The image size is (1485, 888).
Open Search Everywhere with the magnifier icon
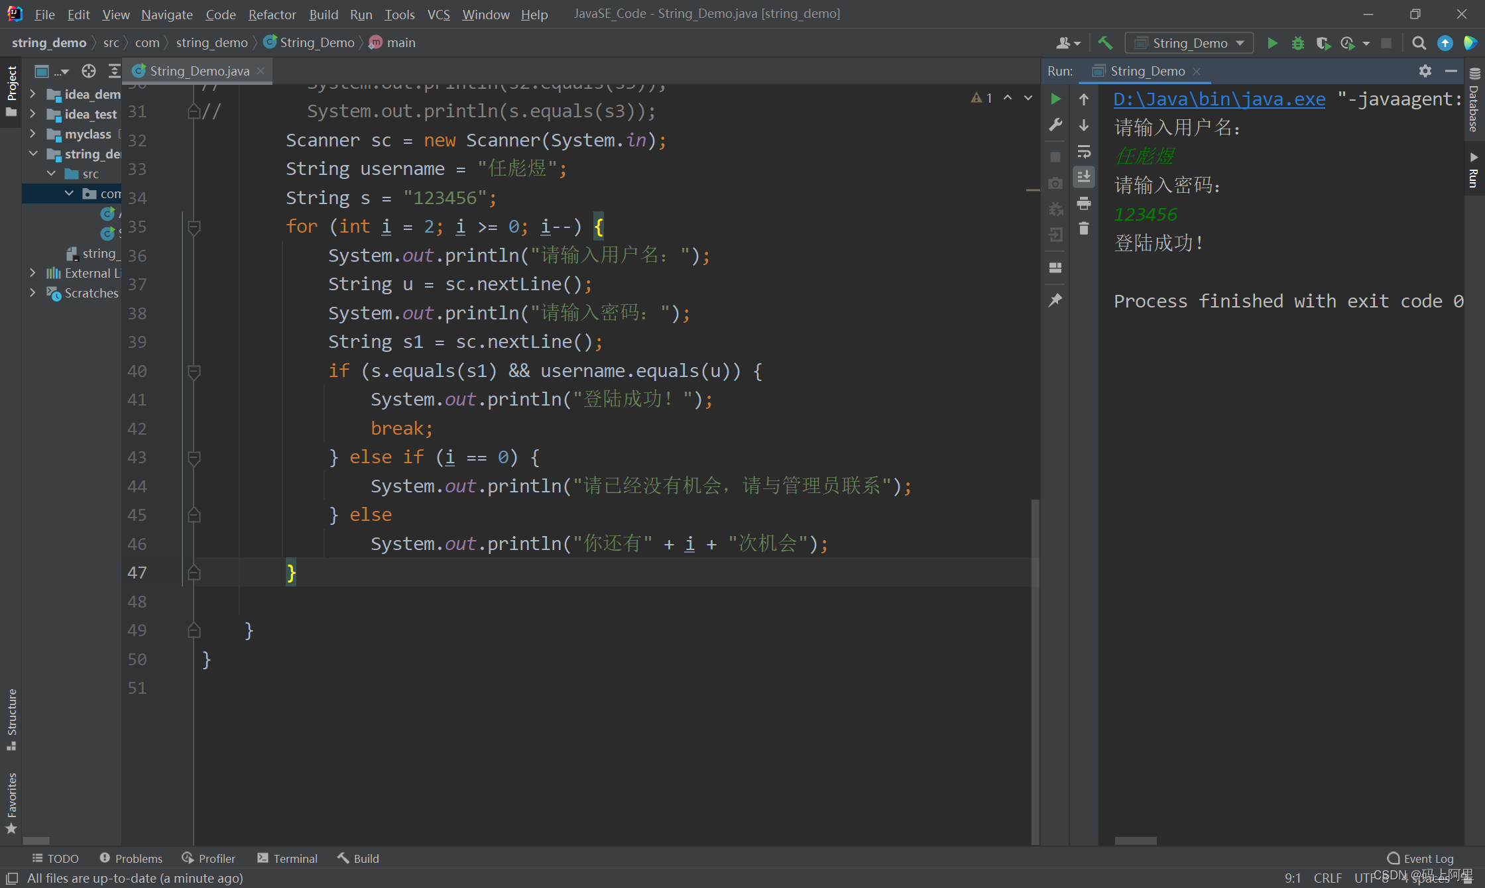pos(1418,42)
